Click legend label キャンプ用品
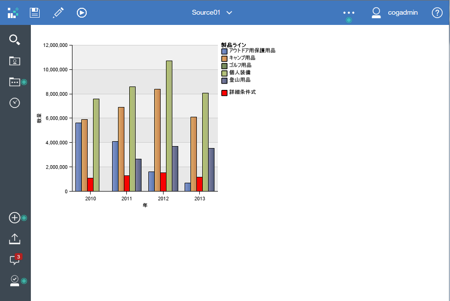Screen dimensions: 450x301 (x=242, y=58)
